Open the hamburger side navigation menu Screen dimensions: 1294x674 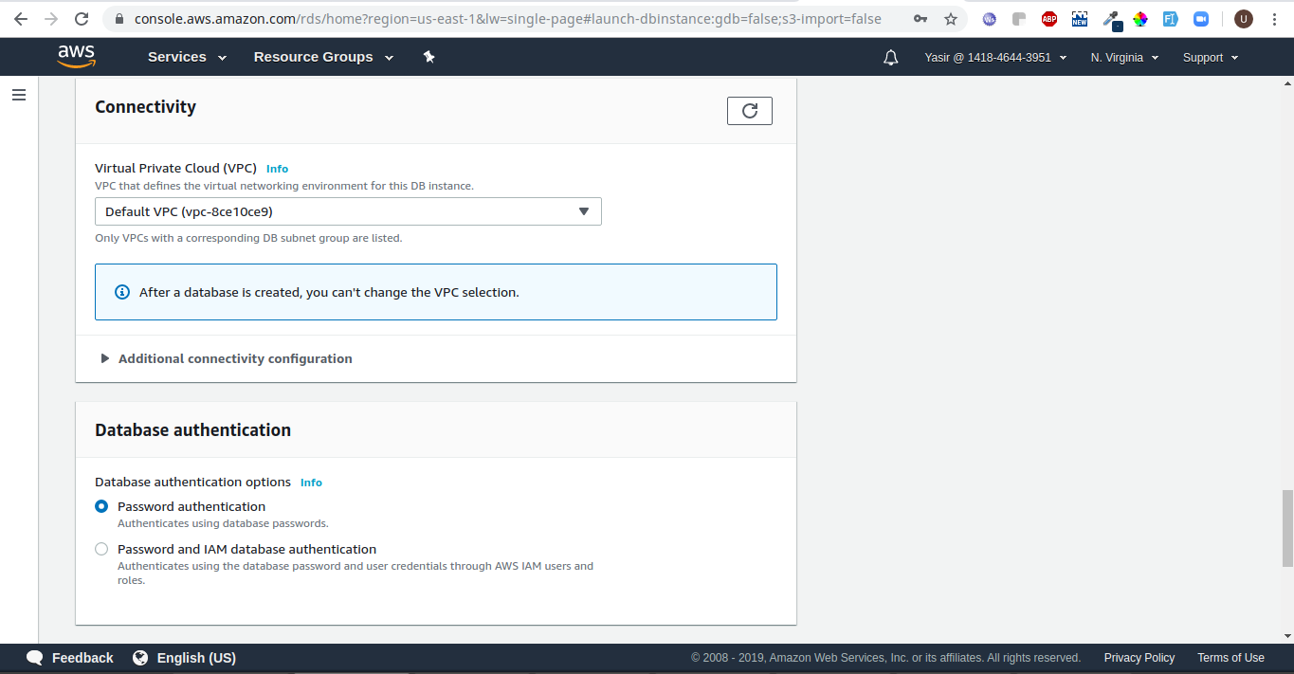18,95
